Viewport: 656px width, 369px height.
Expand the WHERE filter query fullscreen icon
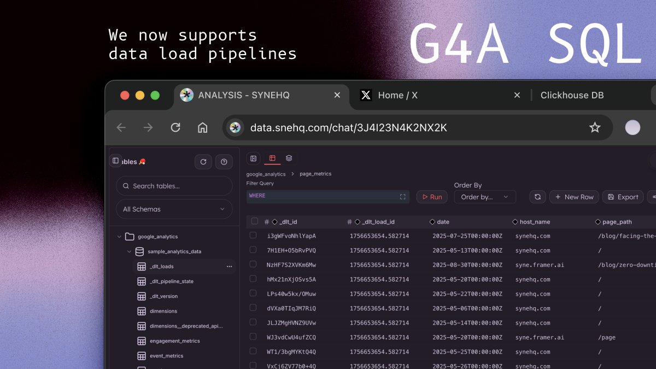click(403, 197)
